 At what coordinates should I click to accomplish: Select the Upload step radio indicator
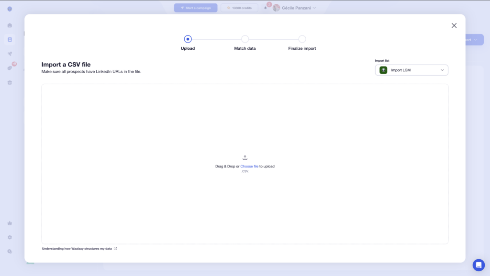[188, 39]
